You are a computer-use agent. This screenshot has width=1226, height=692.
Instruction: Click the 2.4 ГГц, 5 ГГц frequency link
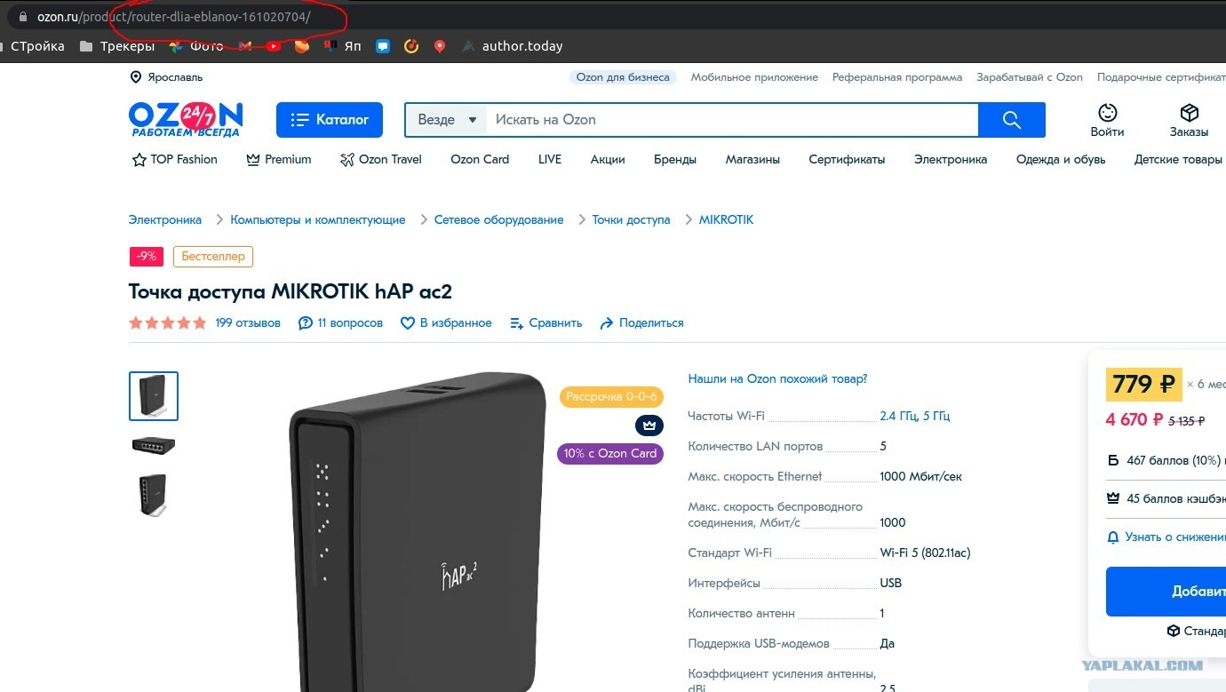click(915, 416)
